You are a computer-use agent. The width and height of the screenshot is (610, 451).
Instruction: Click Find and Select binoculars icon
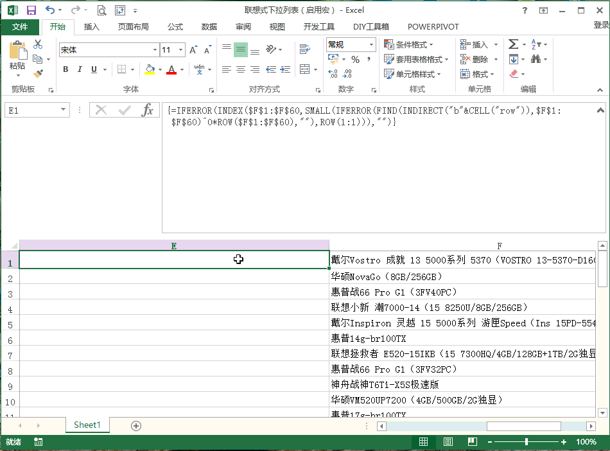click(536, 59)
